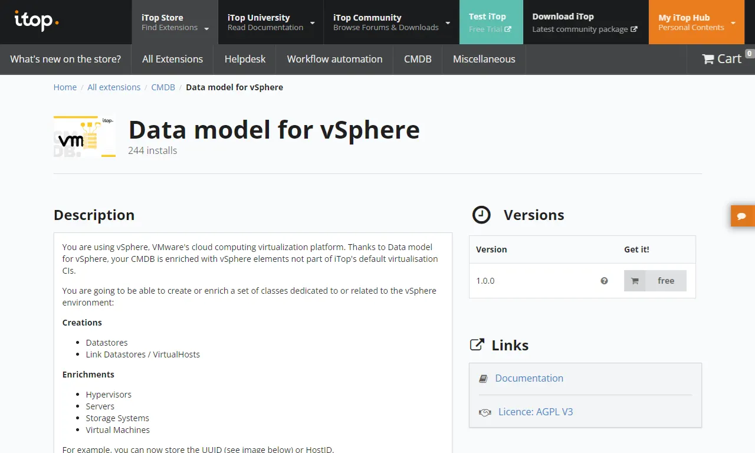This screenshot has height=453, width=755.
Task: Click the book icon beside Documentation
Action: [484, 379]
